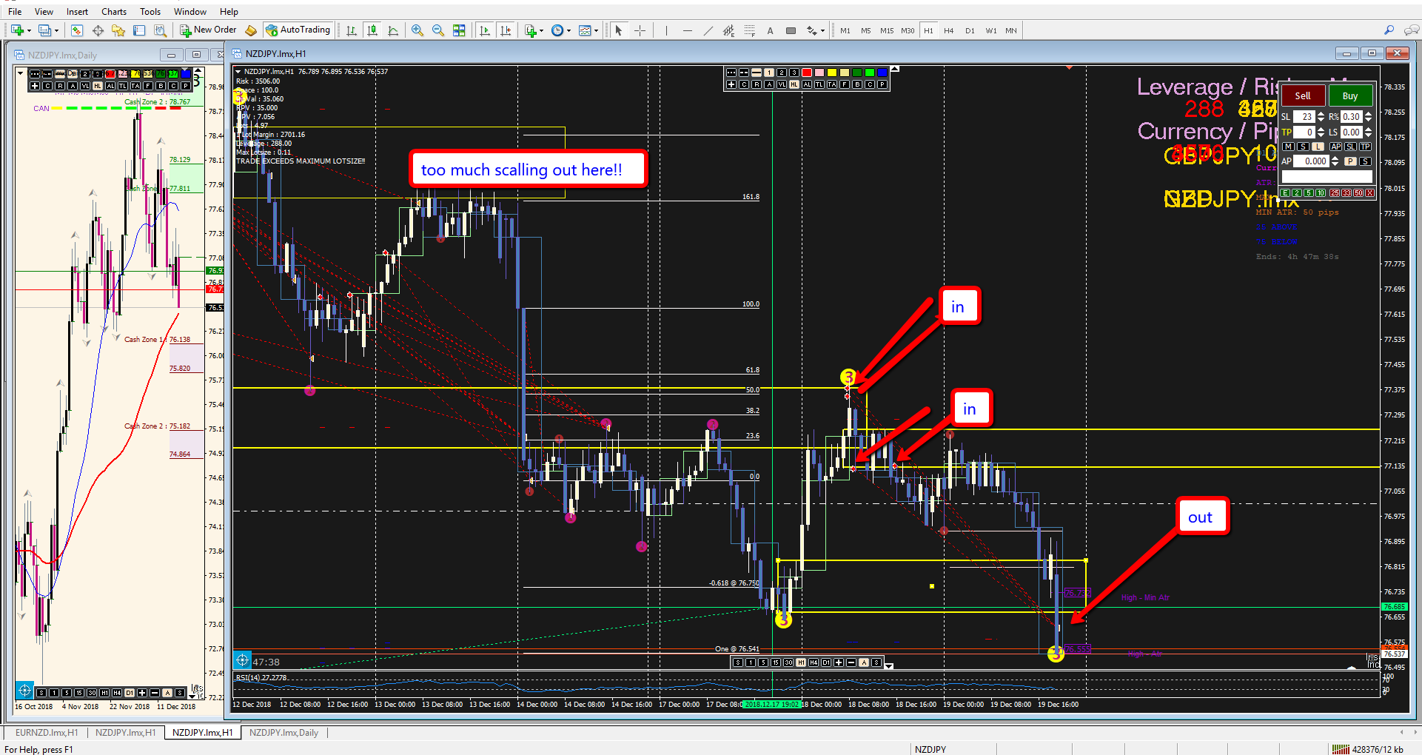
Task: Toggle the Chart Shift icon
Action: (x=506, y=30)
